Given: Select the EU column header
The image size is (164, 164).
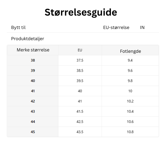Looking at the screenshot, I should click(x=80, y=50).
